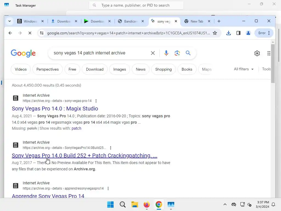Open more options for sony-vegas-pro-14 result
Image resolution: width=281 pixels, height=211 pixels.
coord(96,101)
